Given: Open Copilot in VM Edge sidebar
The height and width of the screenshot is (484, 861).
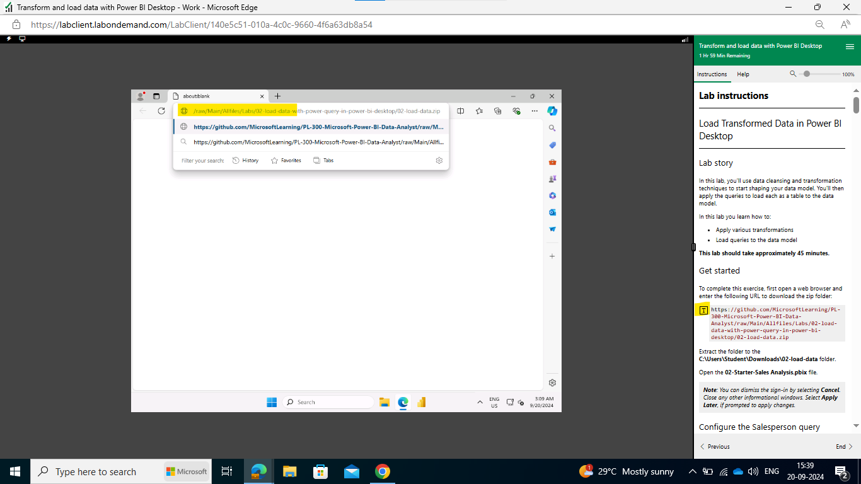Looking at the screenshot, I should pos(552,111).
